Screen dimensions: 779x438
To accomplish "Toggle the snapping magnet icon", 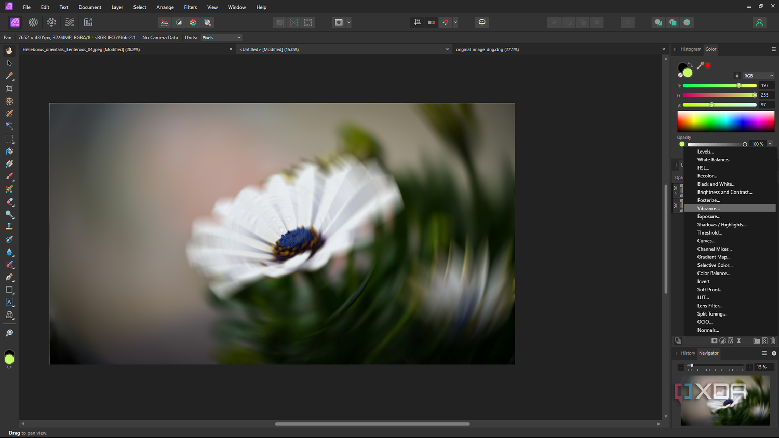I will tap(446, 22).
